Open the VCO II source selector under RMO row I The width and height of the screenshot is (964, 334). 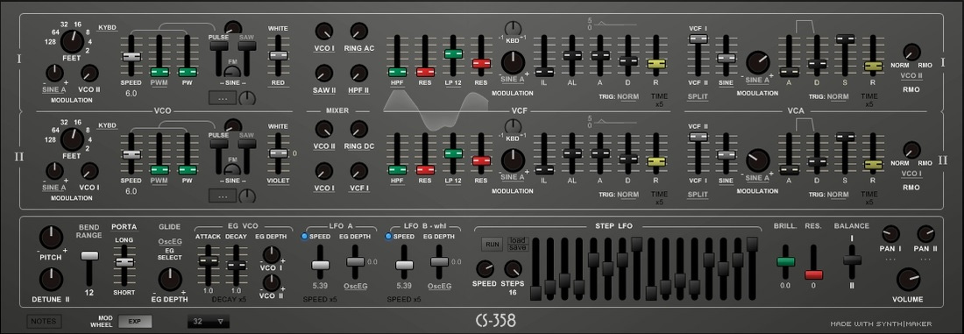[911, 75]
